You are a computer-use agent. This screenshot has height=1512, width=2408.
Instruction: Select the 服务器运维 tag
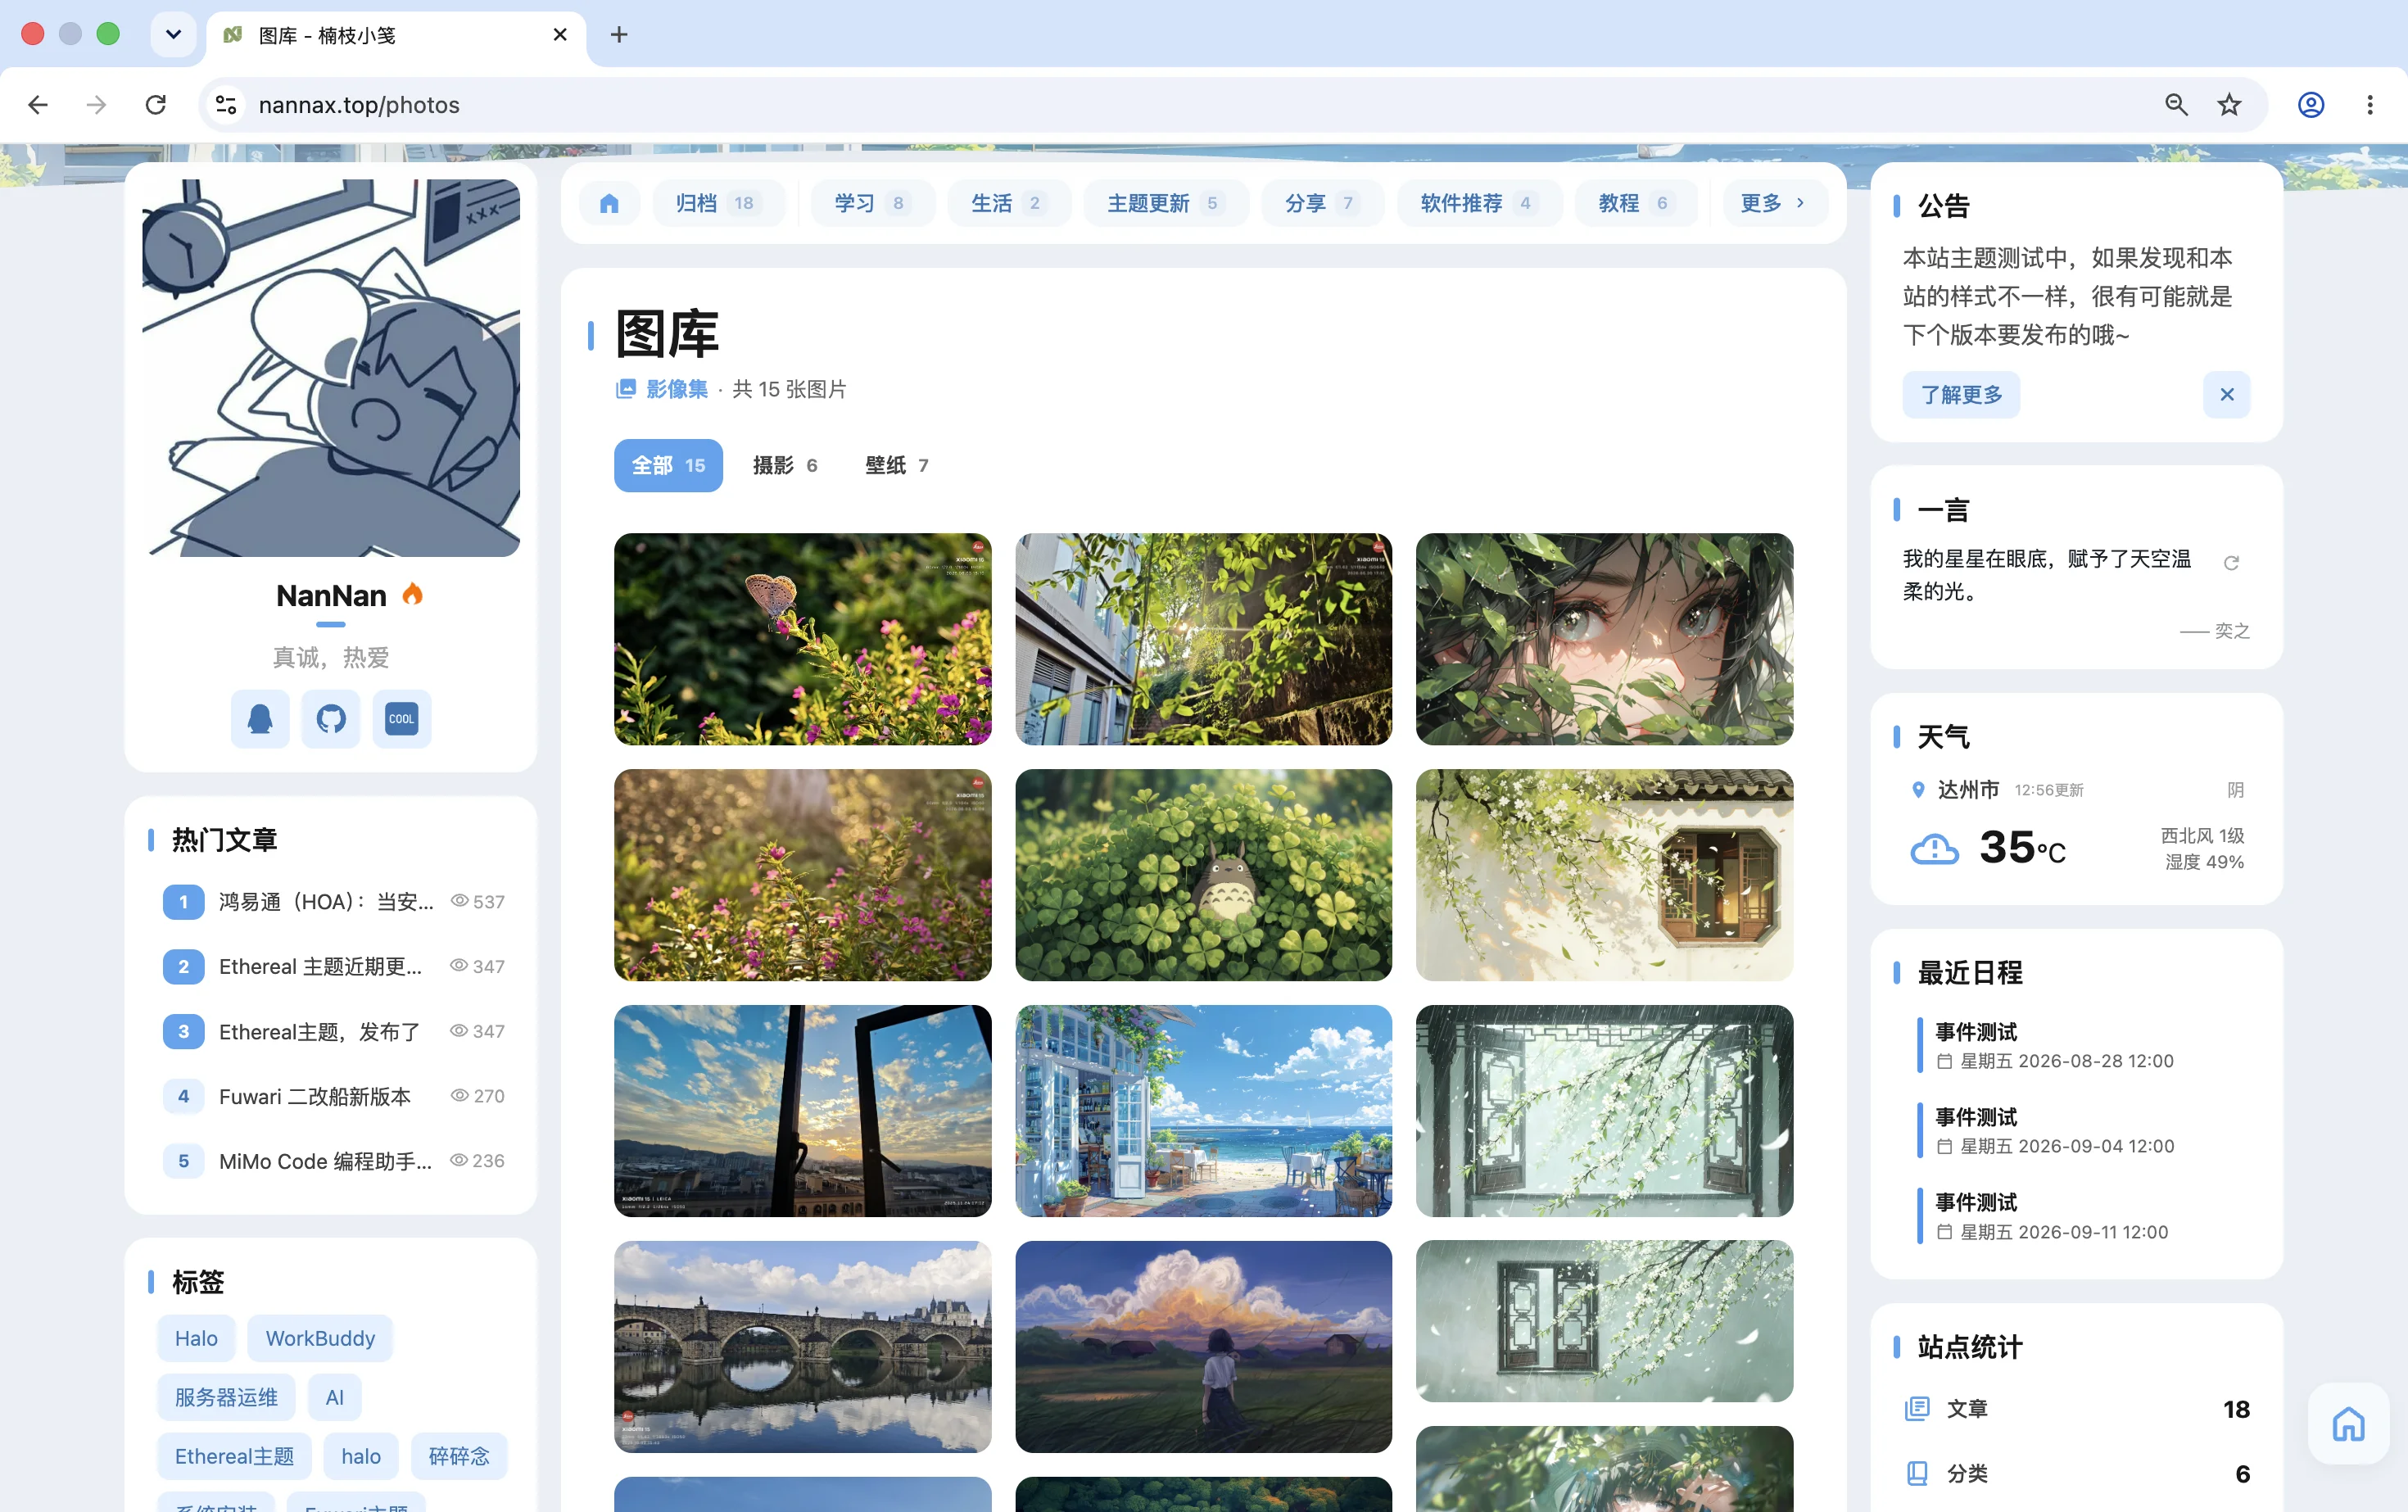[x=226, y=1398]
